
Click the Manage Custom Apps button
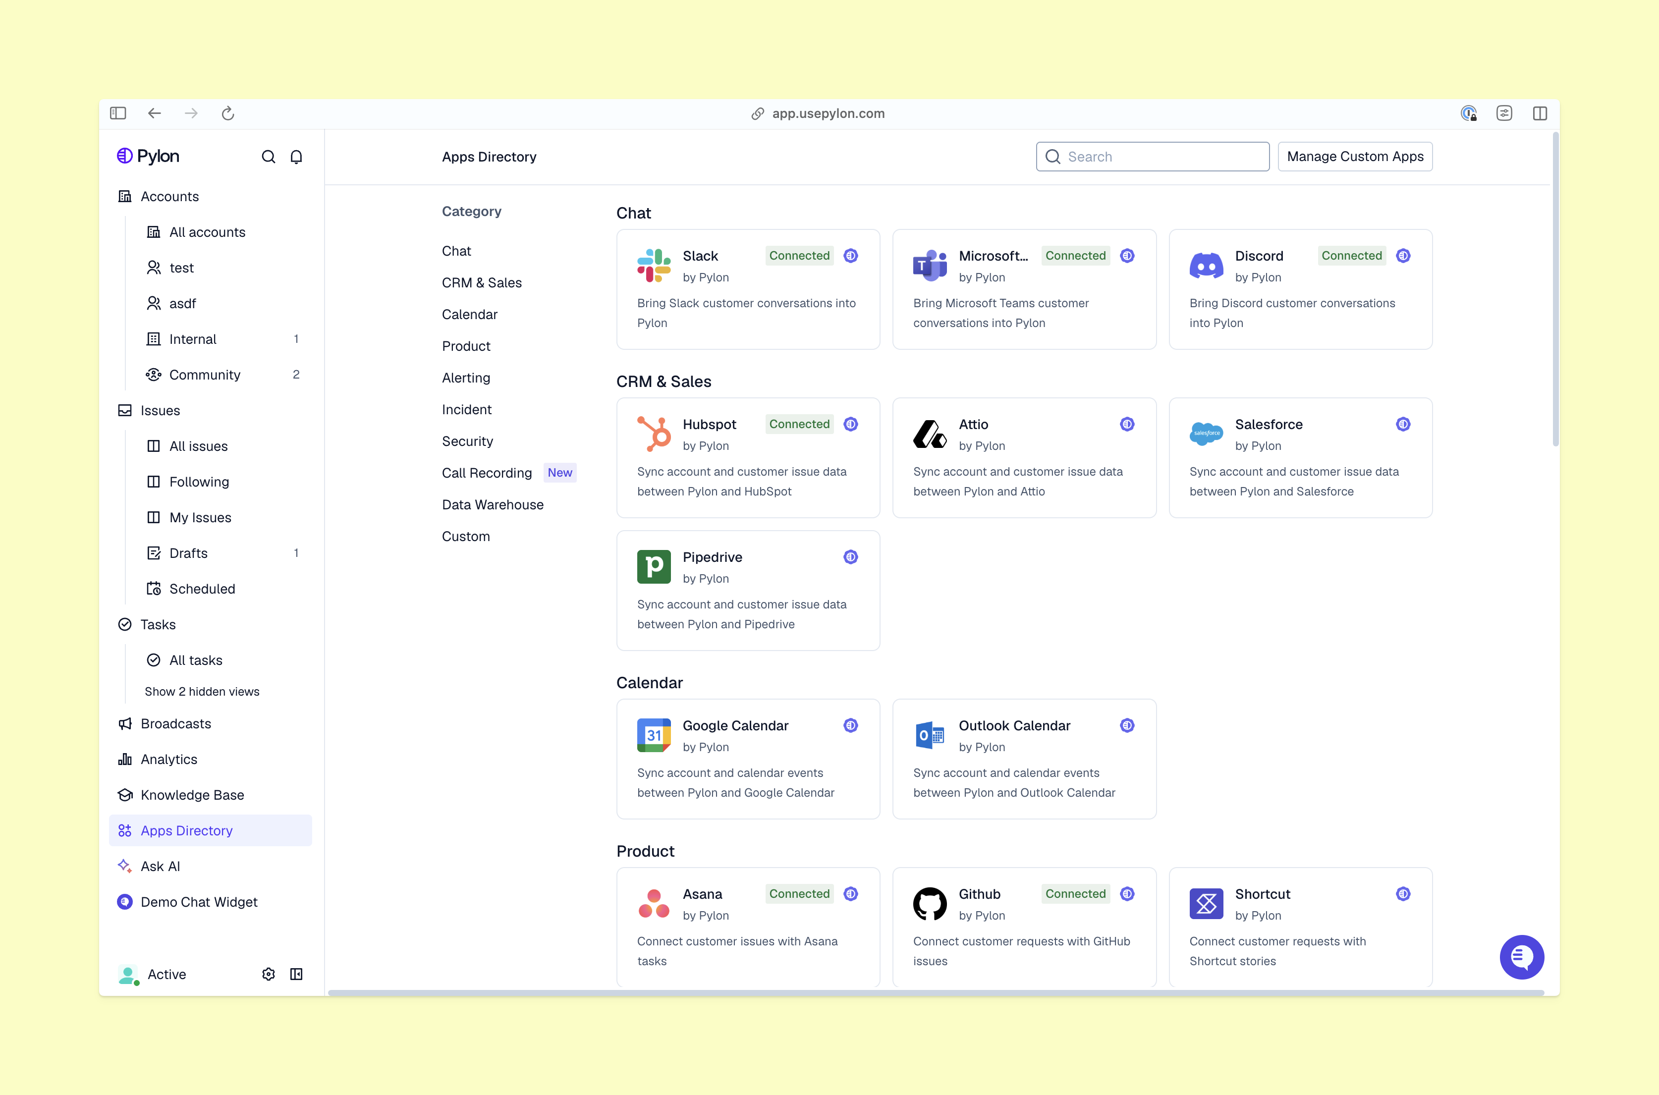(x=1355, y=157)
